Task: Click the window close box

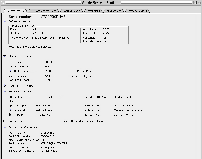Action: pos(2,2)
